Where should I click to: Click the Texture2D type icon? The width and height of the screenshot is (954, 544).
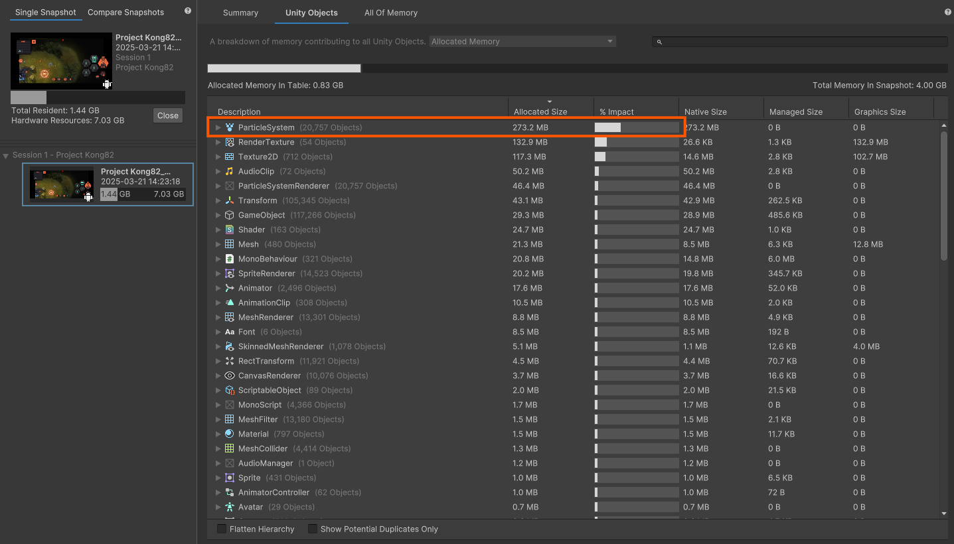point(230,157)
